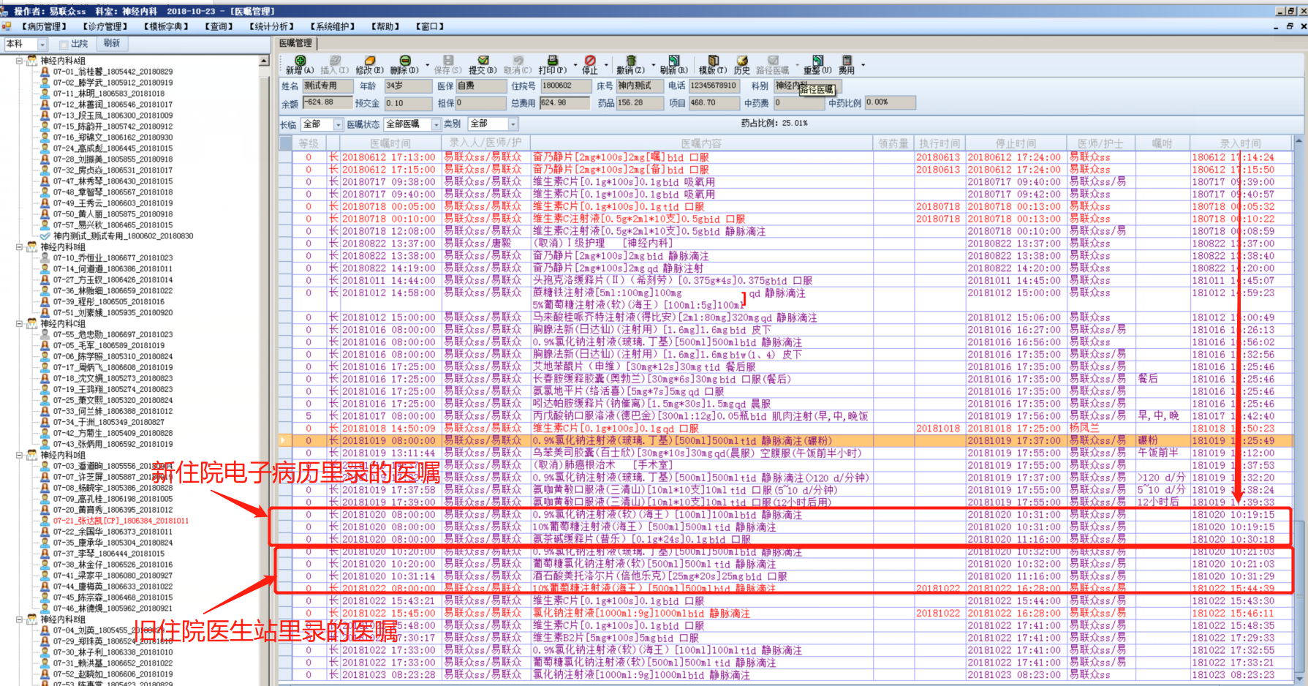Viewport: 1308px width, 686px height.
Task: Click the 撤销(Z) revoke icon
Action: click(630, 61)
